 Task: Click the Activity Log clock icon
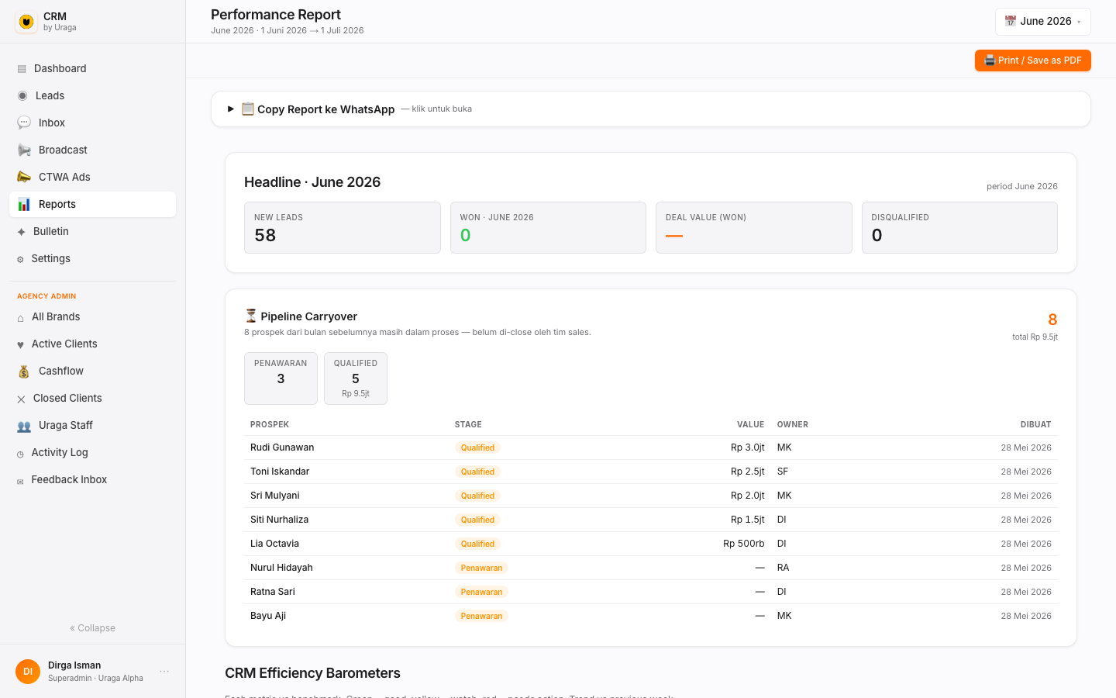click(20, 454)
